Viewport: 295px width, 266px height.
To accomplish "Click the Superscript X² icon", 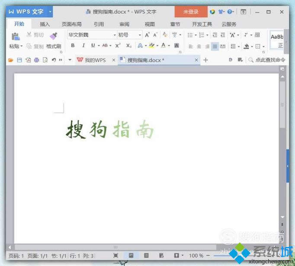I will point(118,45).
